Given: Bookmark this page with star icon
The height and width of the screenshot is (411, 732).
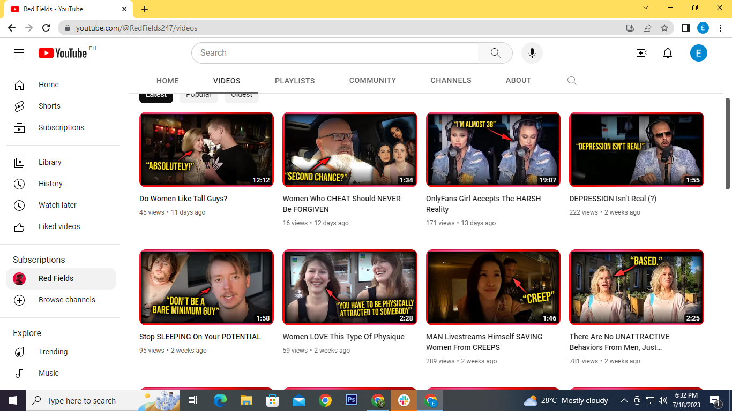Looking at the screenshot, I should click(664, 28).
